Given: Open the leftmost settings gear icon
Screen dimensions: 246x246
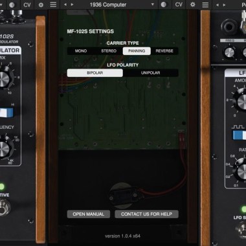Looking at the screenshot, I should 41,5.
